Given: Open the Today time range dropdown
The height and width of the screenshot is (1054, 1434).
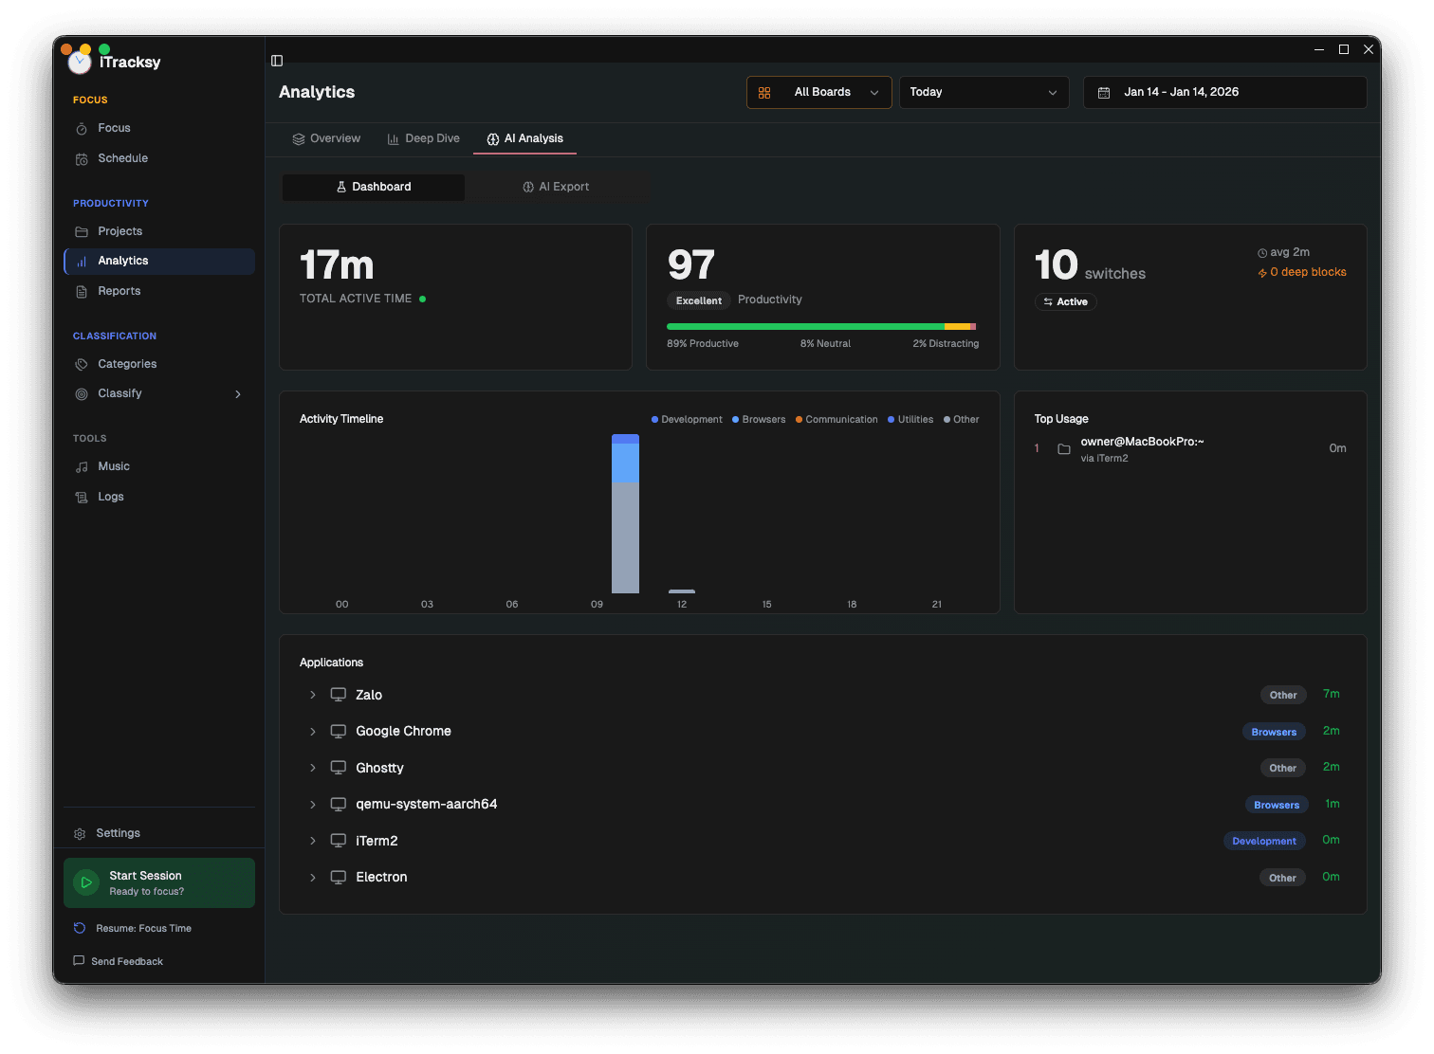Looking at the screenshot, I should pyautogui.click(x=984, y=92).
